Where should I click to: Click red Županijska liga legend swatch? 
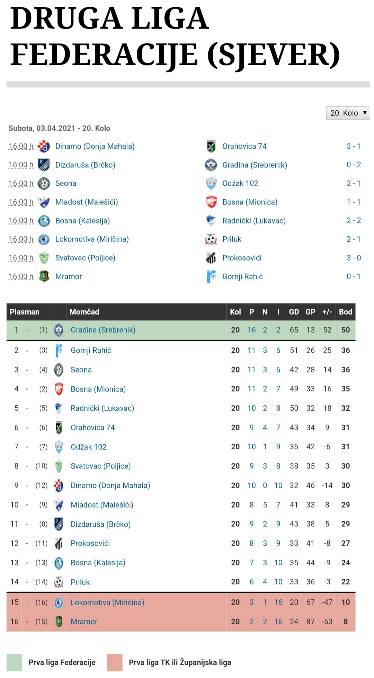click(115, 663)
